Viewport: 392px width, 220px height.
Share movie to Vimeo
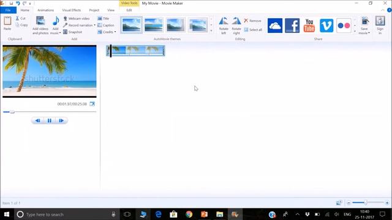click(x=326, y=26)
